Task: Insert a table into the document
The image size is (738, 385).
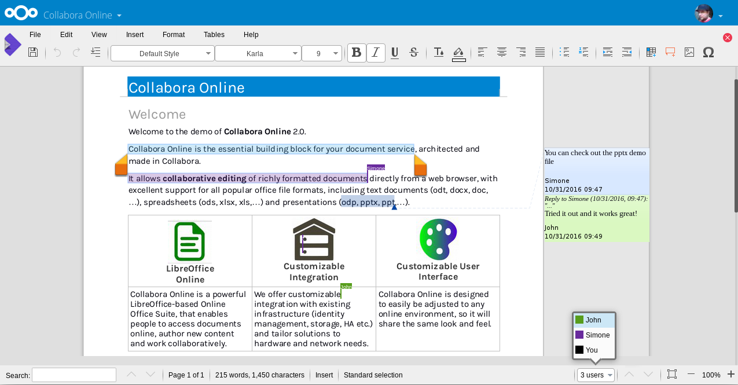Action: (651, 52)
